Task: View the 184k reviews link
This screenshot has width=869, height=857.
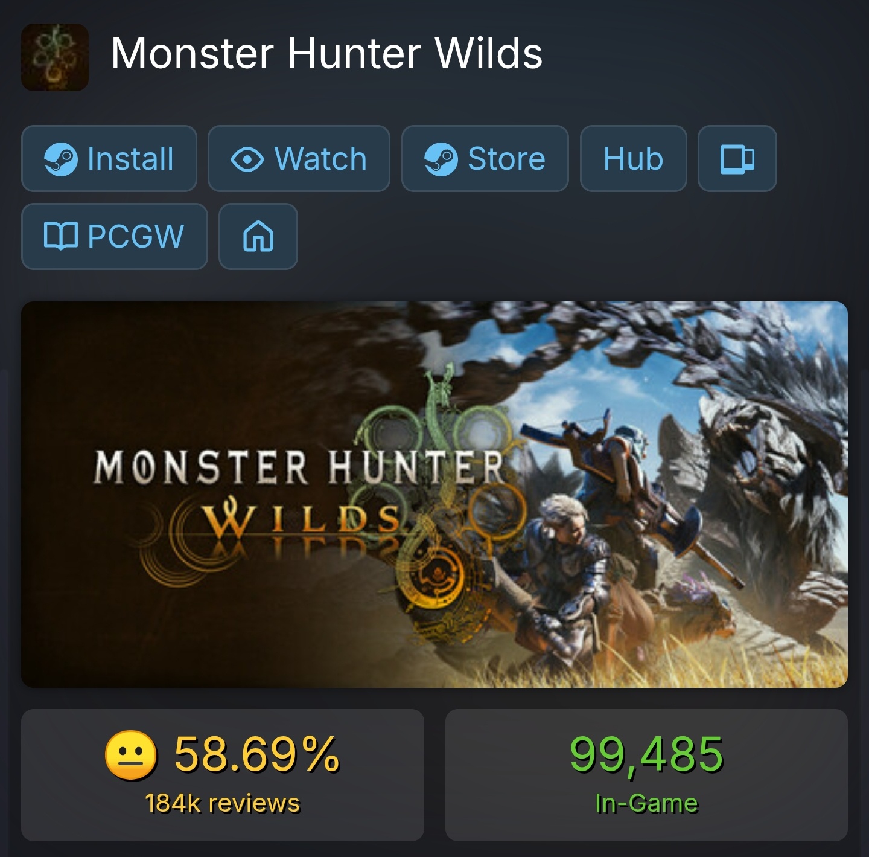Action: (x=223, y=804)
